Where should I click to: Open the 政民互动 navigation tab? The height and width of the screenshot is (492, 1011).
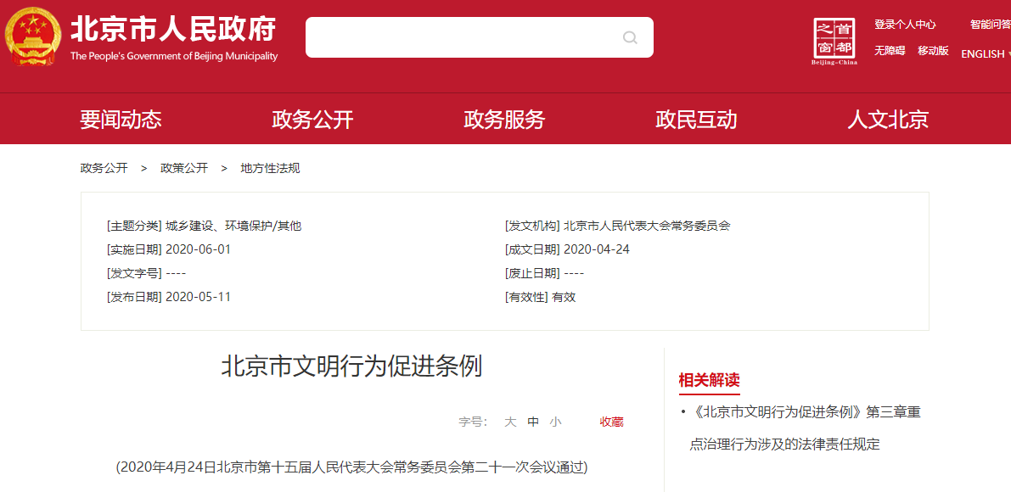pos(696,120)
